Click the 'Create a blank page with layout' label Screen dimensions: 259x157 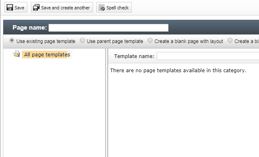(x=189, y=41)
